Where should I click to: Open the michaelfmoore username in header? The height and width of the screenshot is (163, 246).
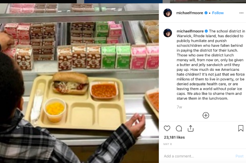(x=190, y=13)
